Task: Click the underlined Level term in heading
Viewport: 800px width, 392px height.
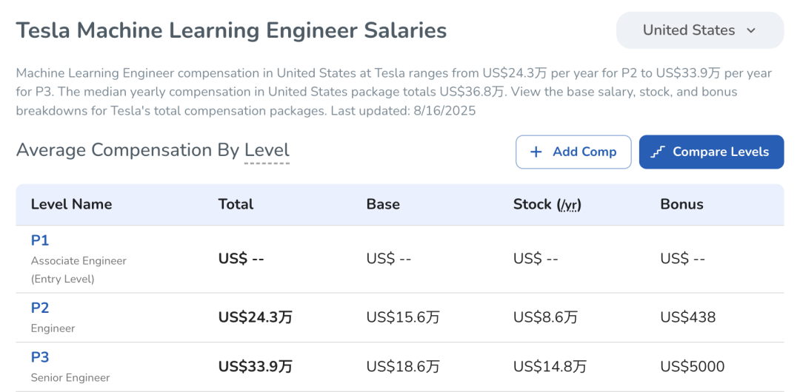Action: (x=267, y=150)
